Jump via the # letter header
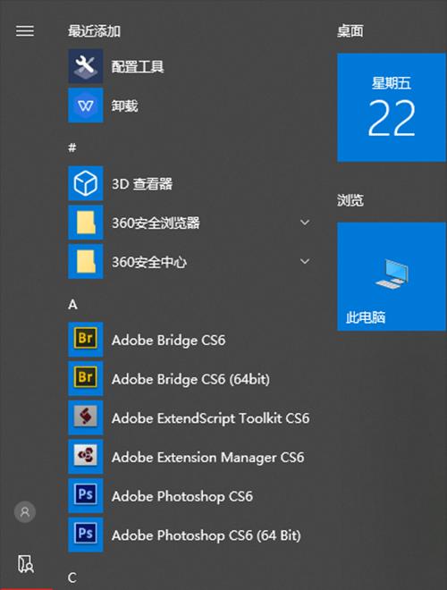 pyautogui.click(x=72, y=147)
